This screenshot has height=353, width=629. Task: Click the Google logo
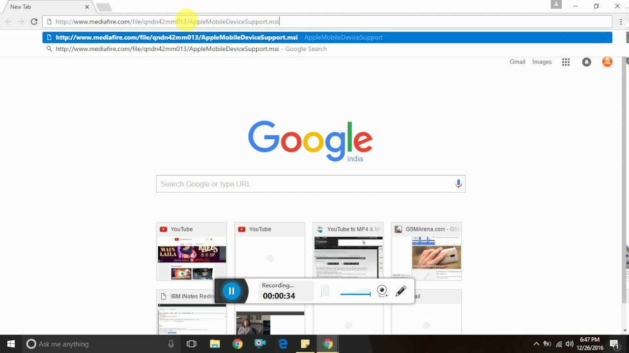click(x=310, y=141)
